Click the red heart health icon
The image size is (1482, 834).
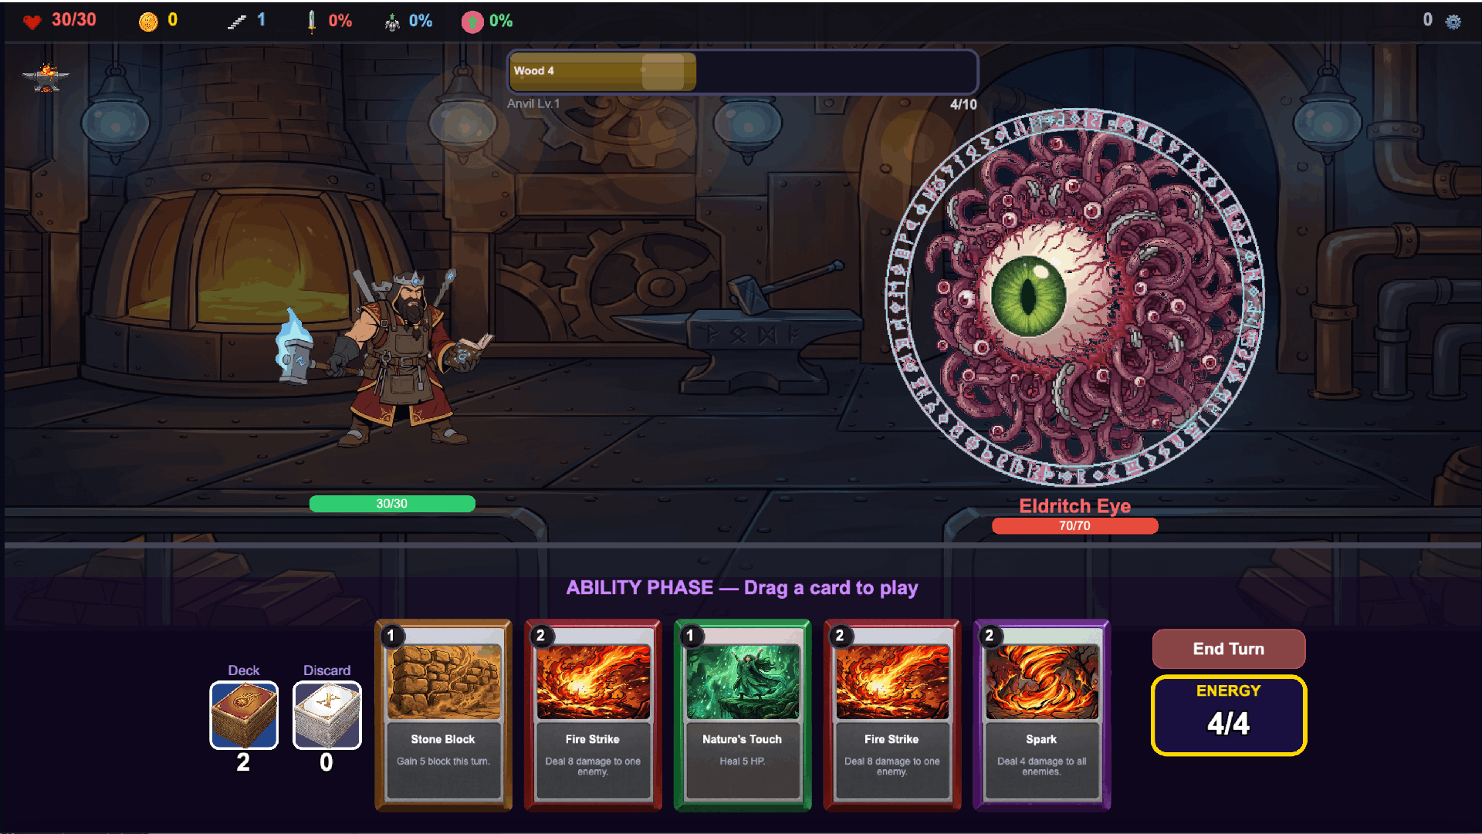click(x=32, y=22)
